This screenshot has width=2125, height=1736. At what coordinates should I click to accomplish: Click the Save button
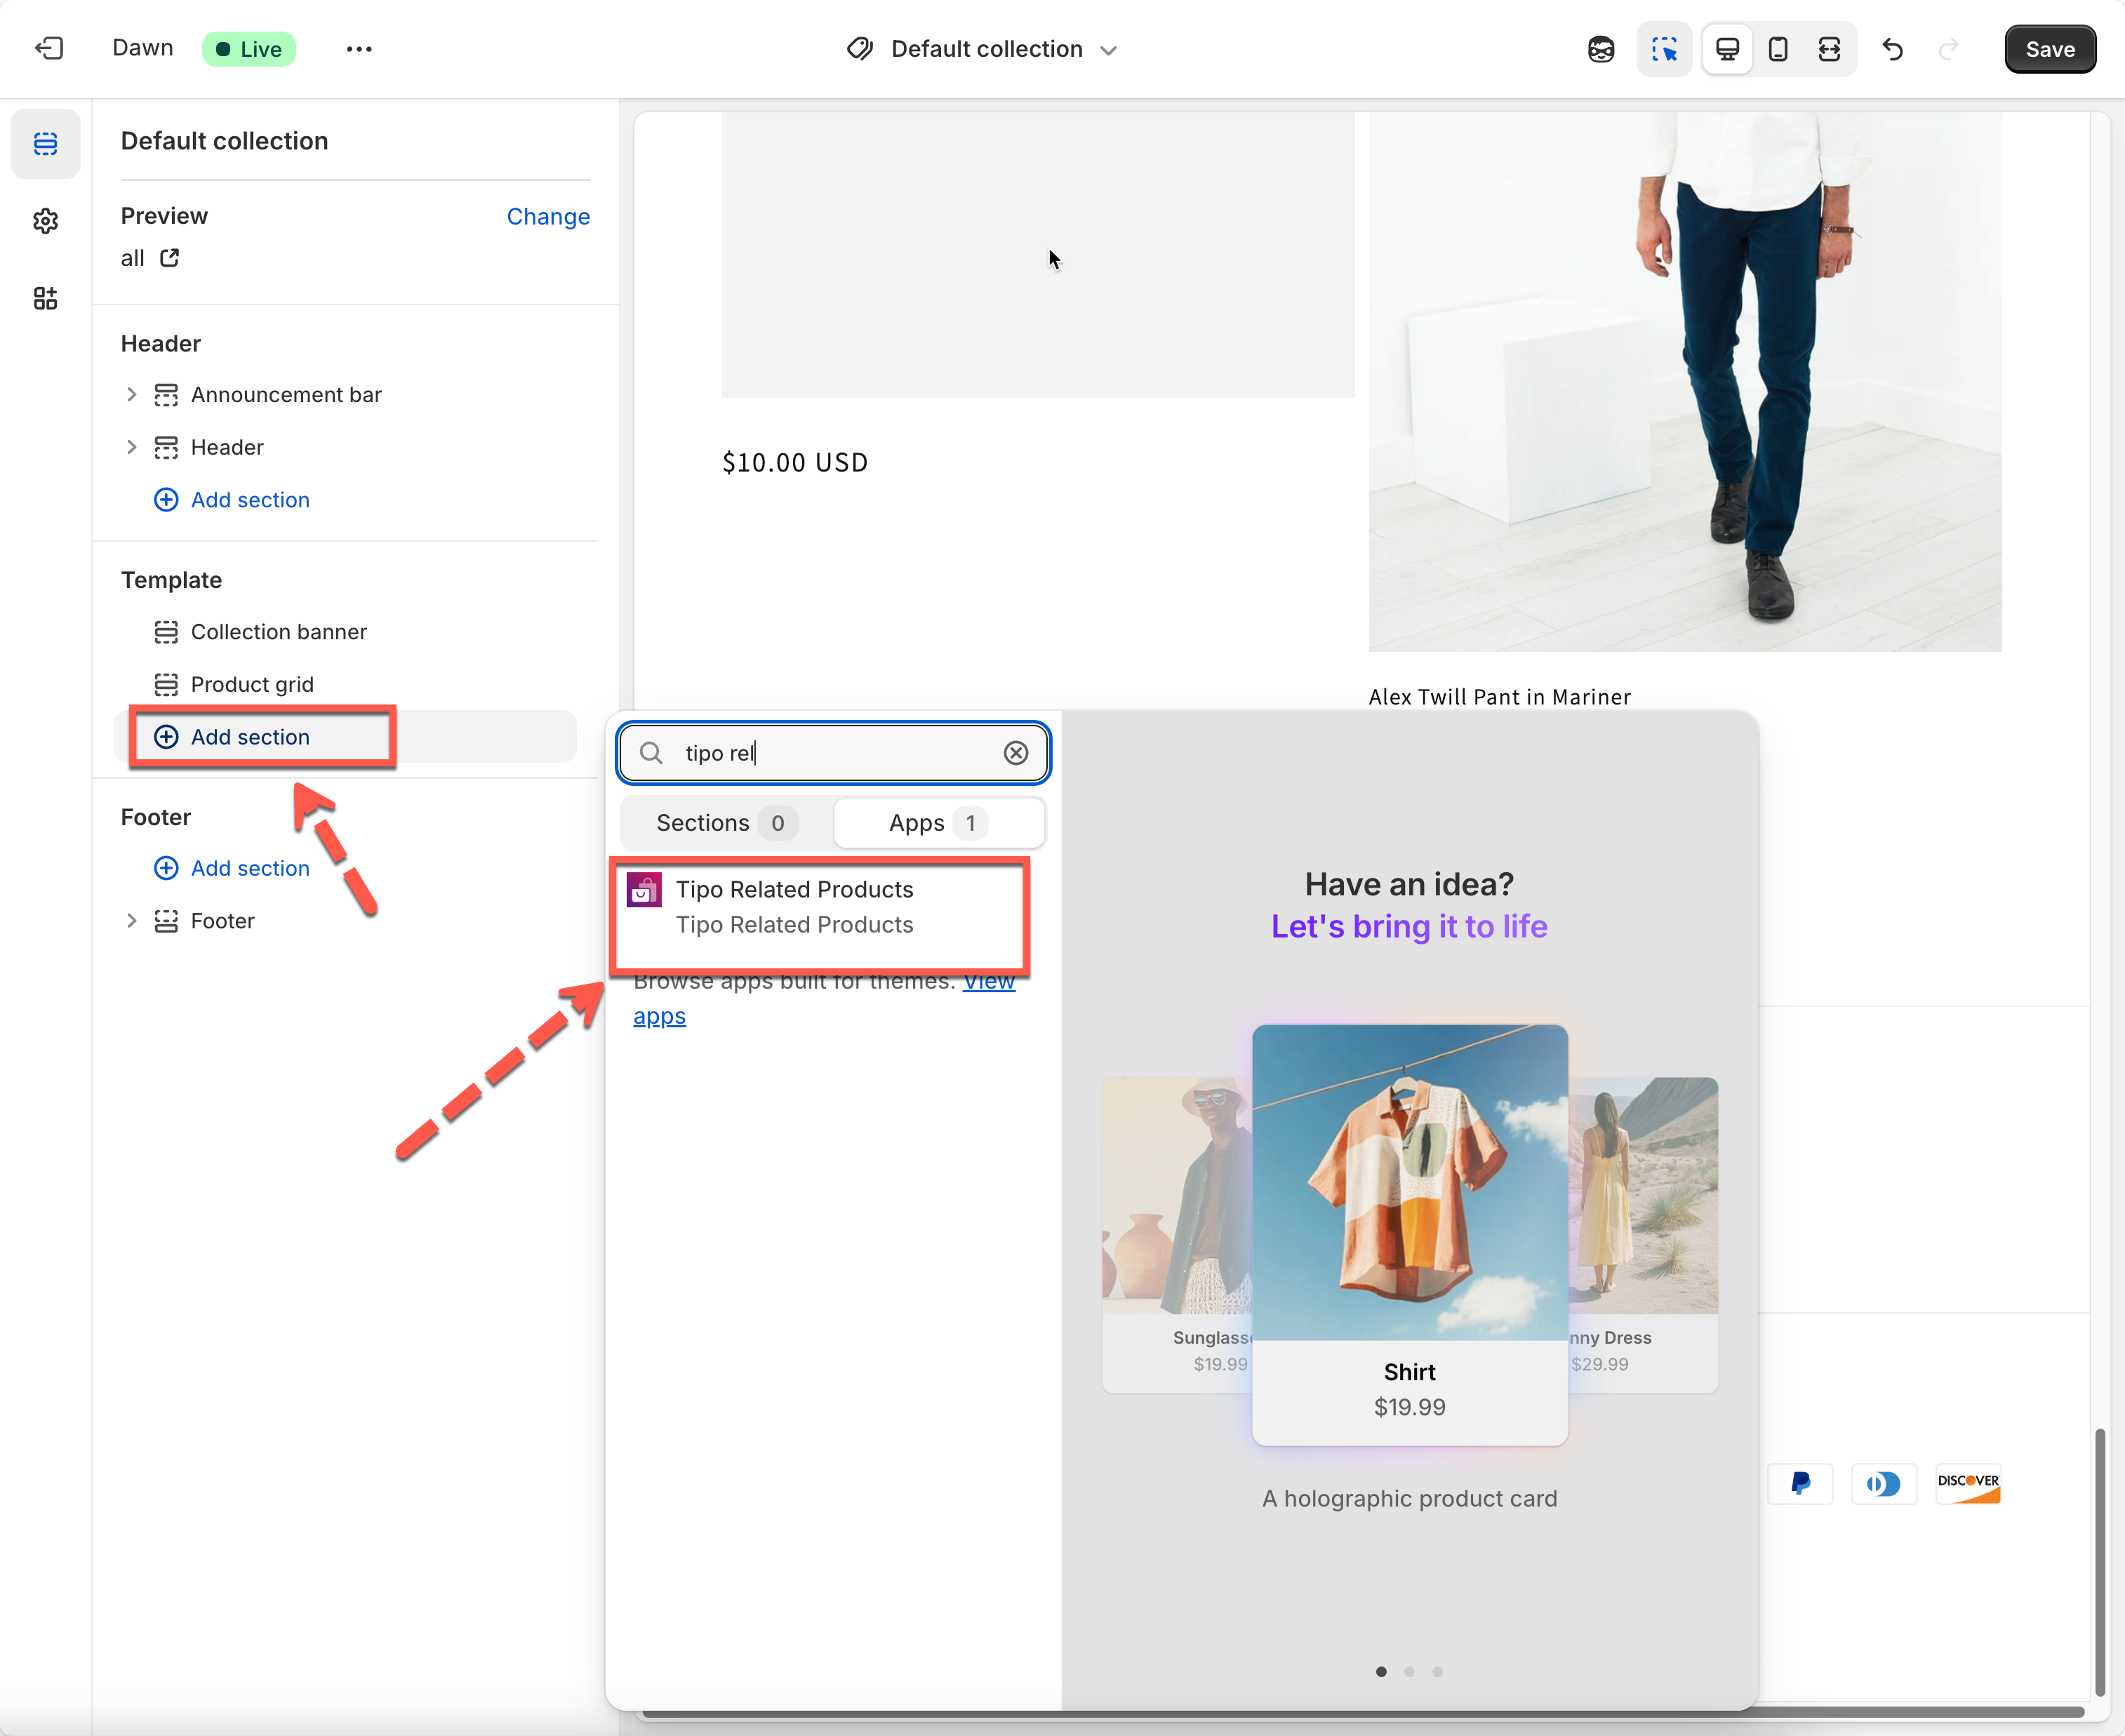2049,49
